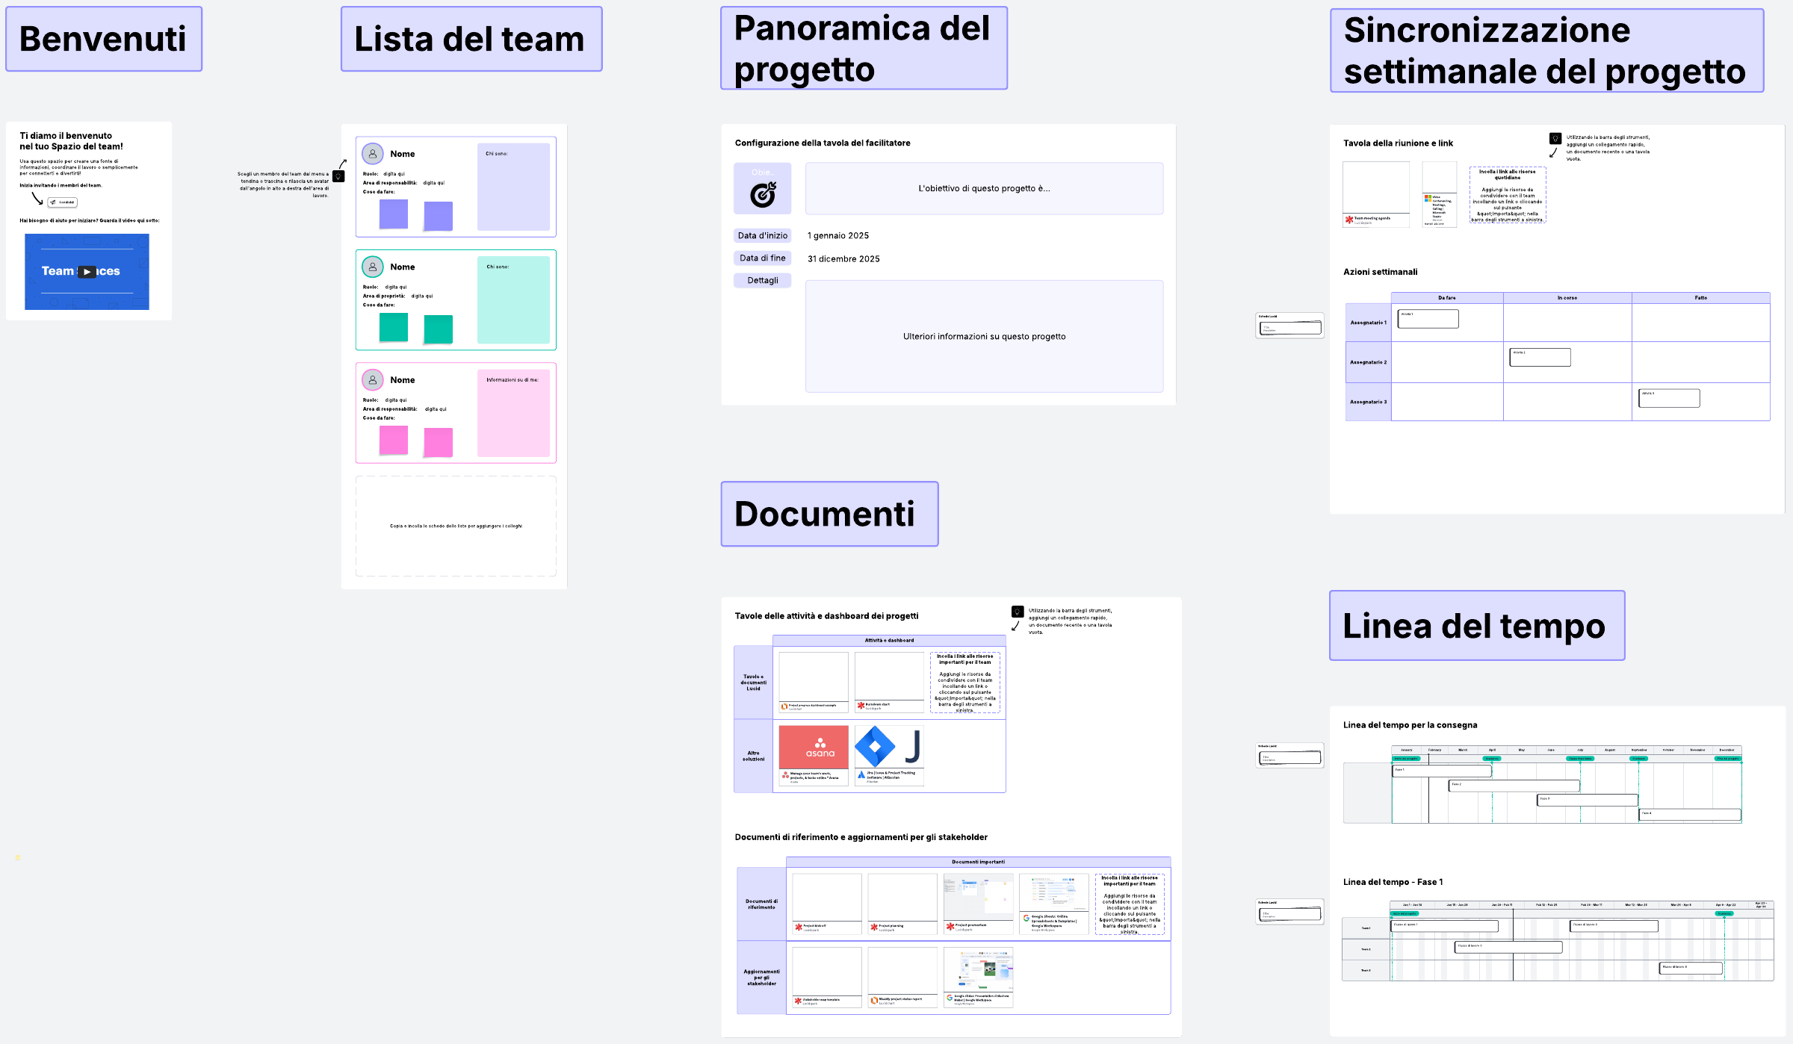Click lightbulb tip icon in Documenti section

[x=1017, y=612]
